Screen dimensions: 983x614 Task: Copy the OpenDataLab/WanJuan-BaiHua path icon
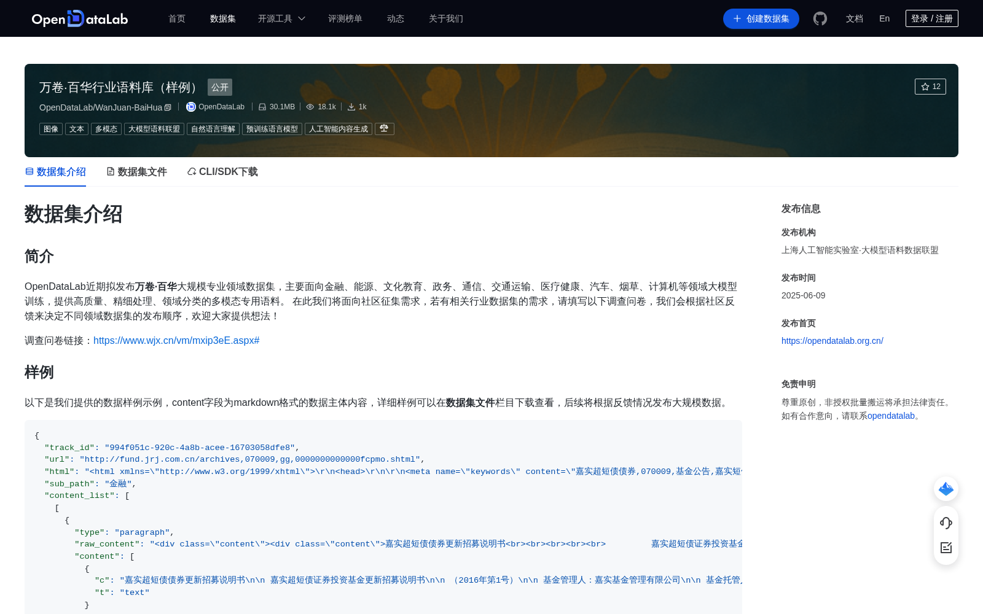coord(168,107)
